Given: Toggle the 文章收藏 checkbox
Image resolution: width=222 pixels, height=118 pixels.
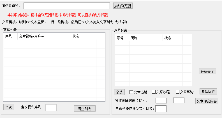Looking at the screenshot, I should tap(154, 92).
